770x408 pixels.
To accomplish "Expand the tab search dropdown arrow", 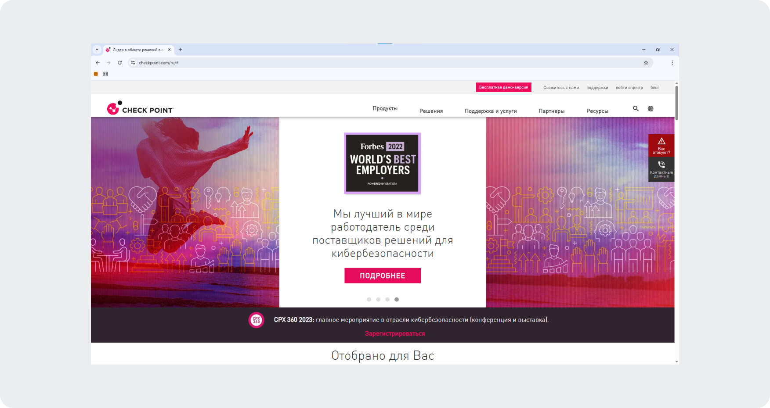I will pos(97,50).
